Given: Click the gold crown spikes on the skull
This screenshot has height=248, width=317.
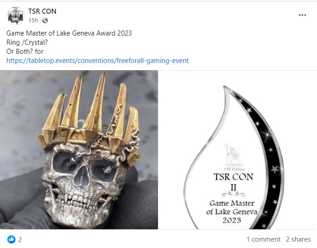Looking at the screenshot, I should click(89, 113).
